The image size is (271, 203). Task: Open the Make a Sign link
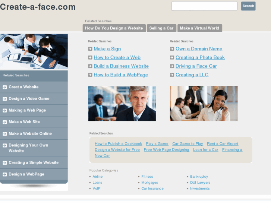107,49
